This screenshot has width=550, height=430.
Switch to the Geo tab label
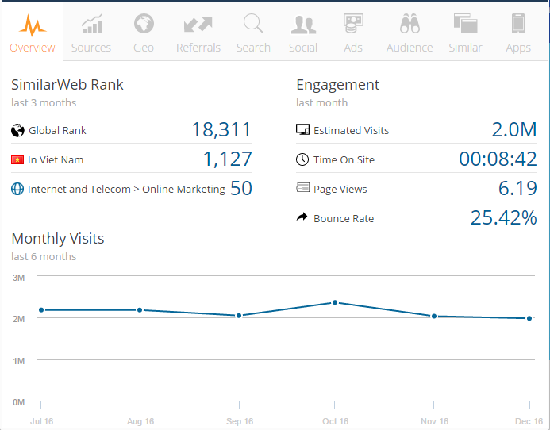pos(144,48)
